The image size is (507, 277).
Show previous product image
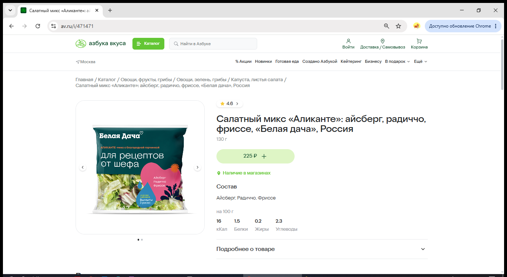click(x=83, y=167)
